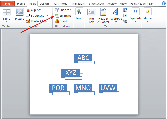Select the PQR box in chart
The width and height of the screenshot is (167, 119).
pyautogui.click(x=58, y=88)
